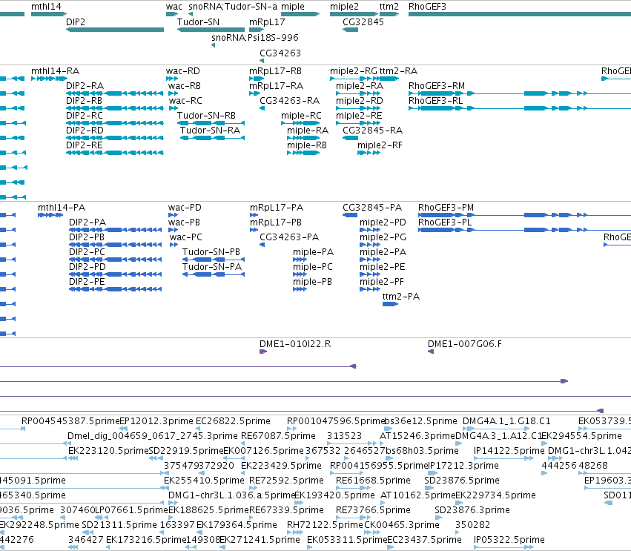The height and width of the screenshot is (551, 631).
Task: Select the mRpL17 gene
Action: 257,30
